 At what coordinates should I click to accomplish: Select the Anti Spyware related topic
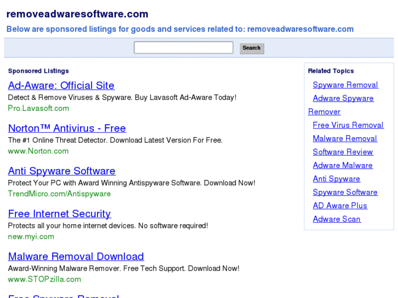337,179
